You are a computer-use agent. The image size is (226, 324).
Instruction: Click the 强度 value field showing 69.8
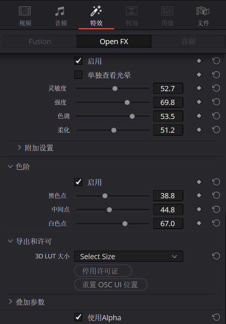pyautogui.click(x=168, y=102)
